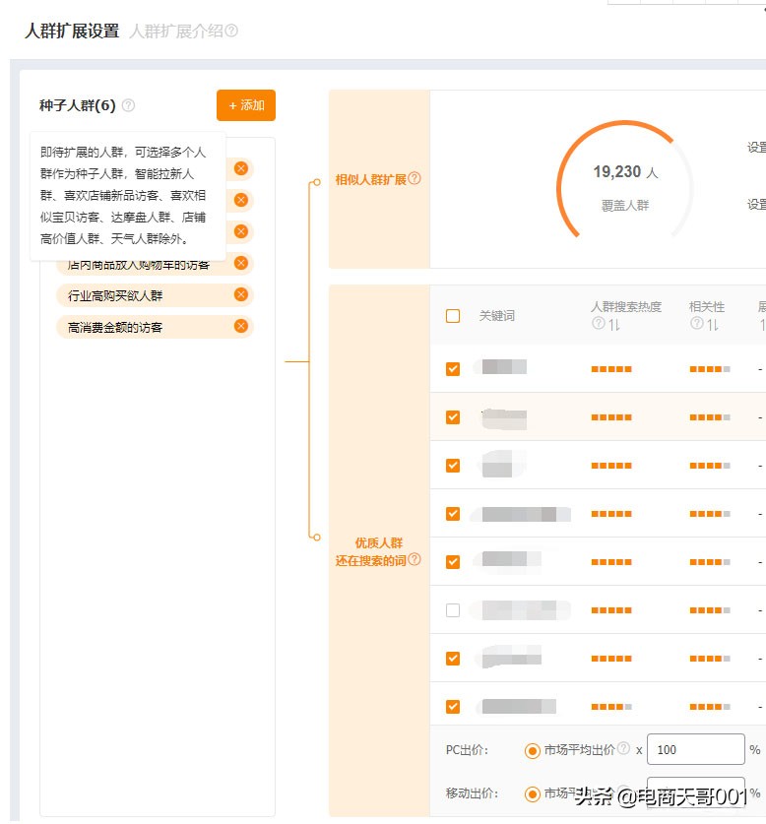Uncheck the first keyword row checkbox
This screenshot has height=824, width=766.
(453, 369)
